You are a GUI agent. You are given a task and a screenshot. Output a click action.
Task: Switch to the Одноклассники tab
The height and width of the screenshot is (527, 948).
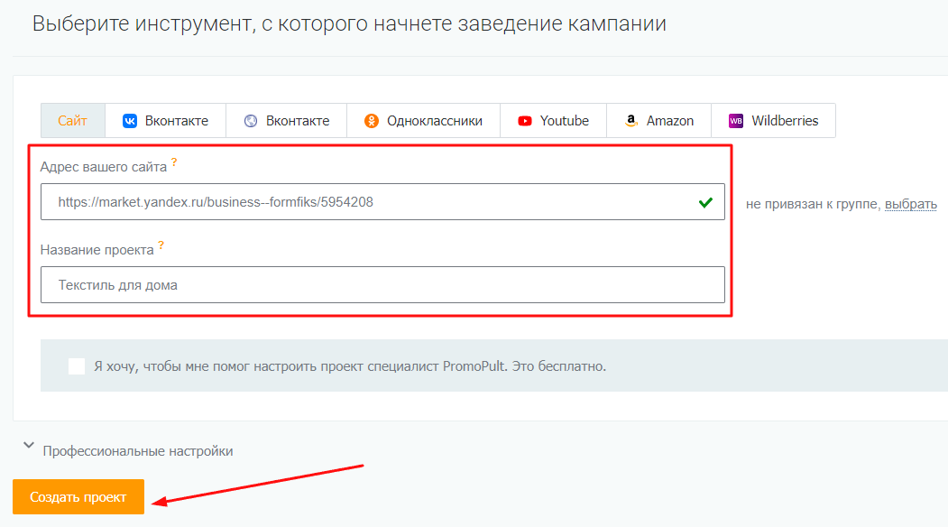coord(423,120)
